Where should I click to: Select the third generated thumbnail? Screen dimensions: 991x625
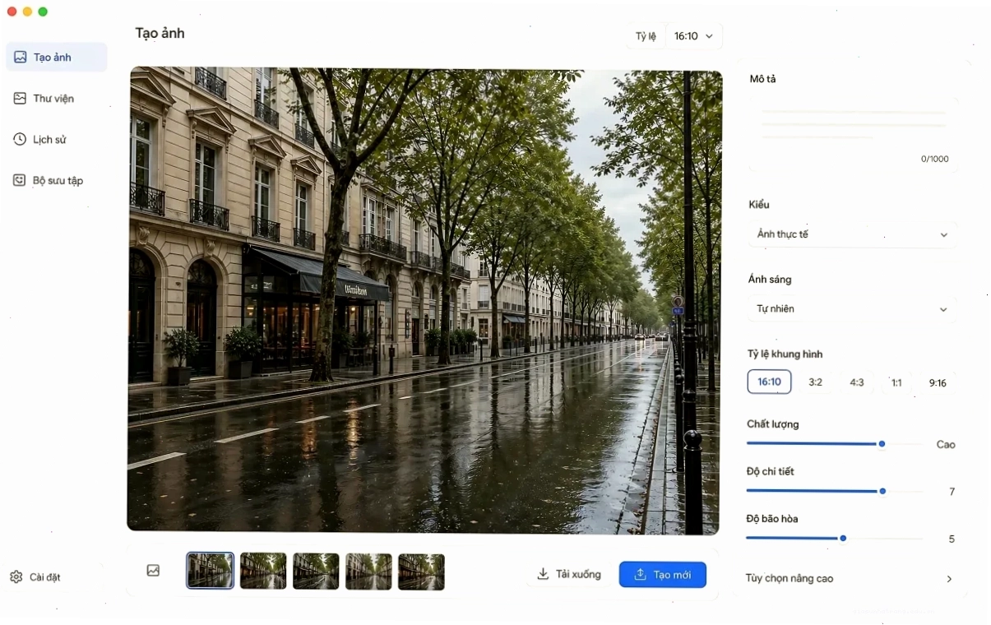pyautogui.click(x=316, y=571)
